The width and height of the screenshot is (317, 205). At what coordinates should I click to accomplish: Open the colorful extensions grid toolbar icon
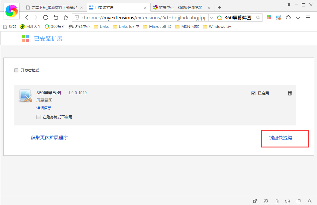269,17
